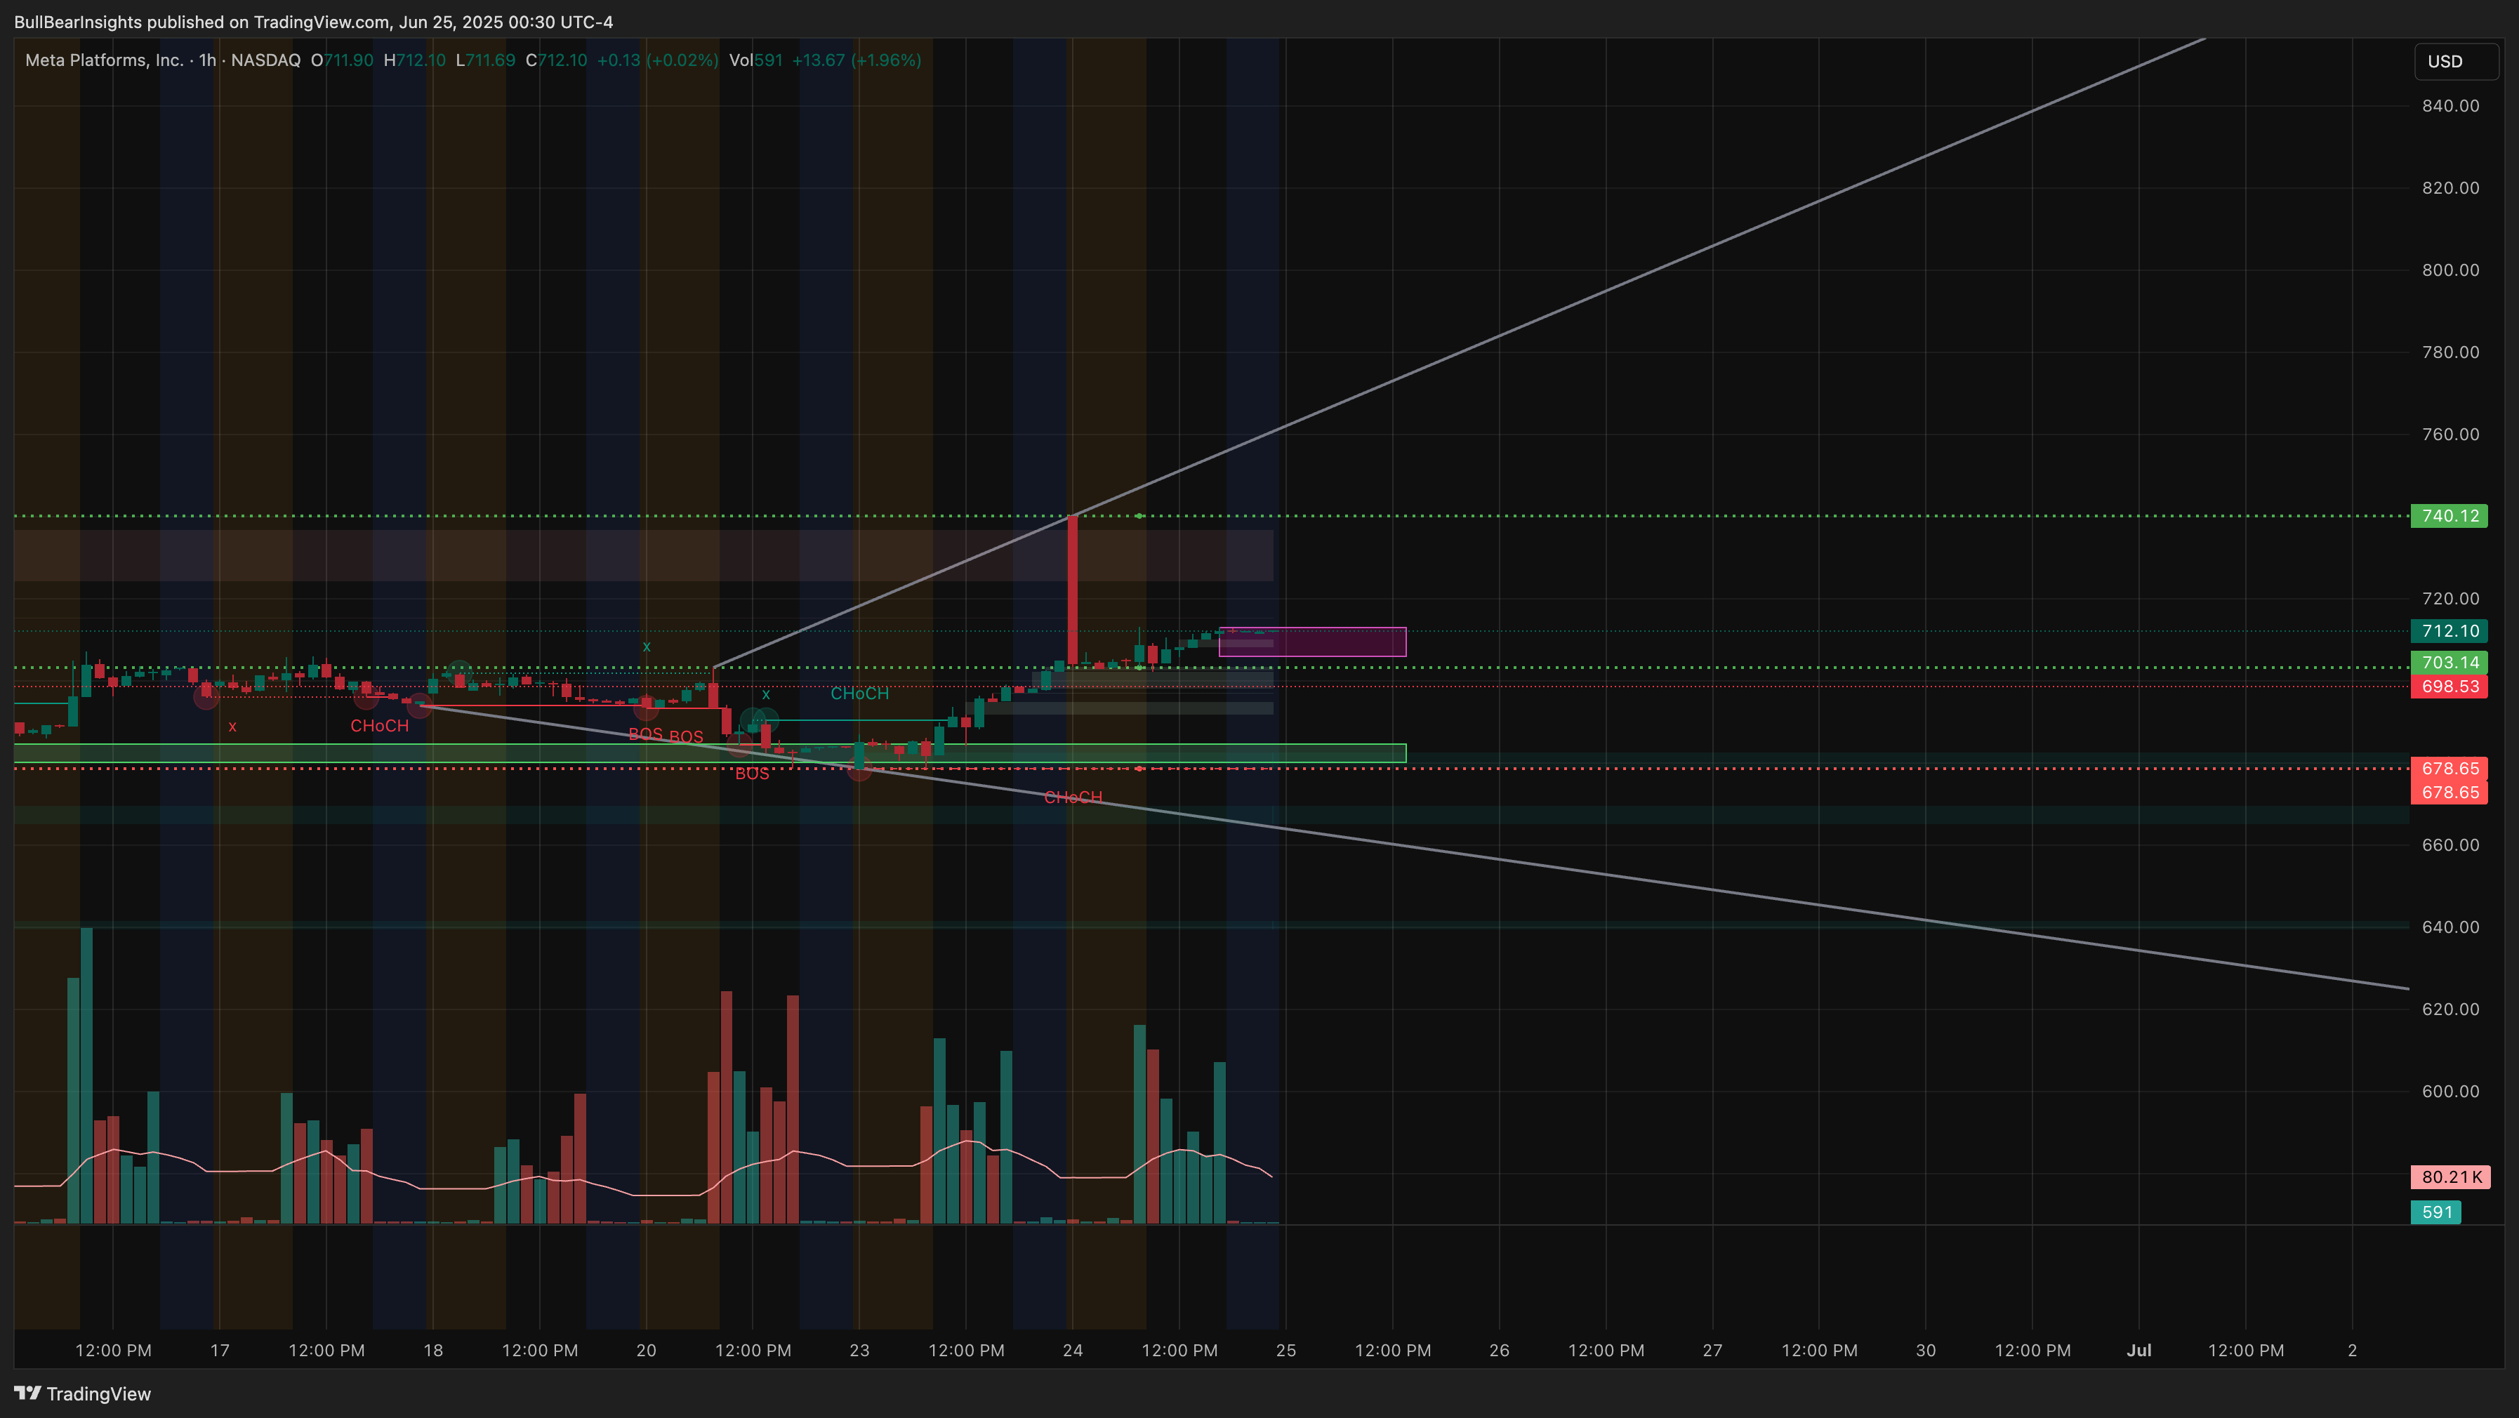
Task: Select the red x marker on chart
Action: tap(232, 726)
